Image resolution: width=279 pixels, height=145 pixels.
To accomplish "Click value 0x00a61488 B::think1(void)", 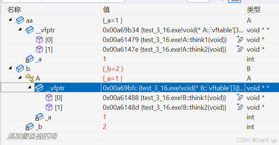I will coord(164,98).
